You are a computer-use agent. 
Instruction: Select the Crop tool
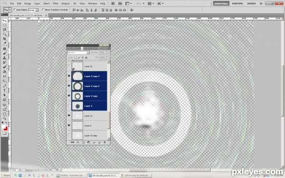pyautogui.click(x=5, y=39)
